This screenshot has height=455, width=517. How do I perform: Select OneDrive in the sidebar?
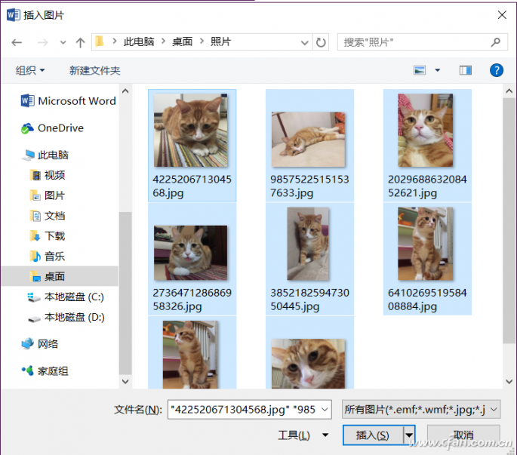[60, 128]
